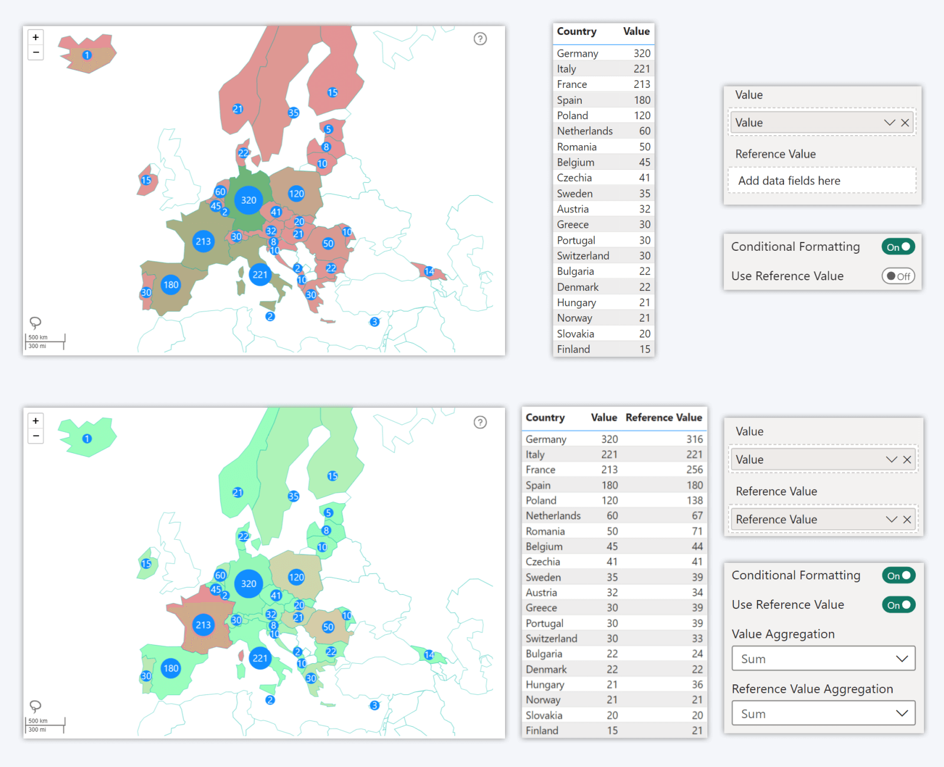944x767 pixels.
Task: Remove the Reference Value field in the bottom panel
Action: point(907,519)
